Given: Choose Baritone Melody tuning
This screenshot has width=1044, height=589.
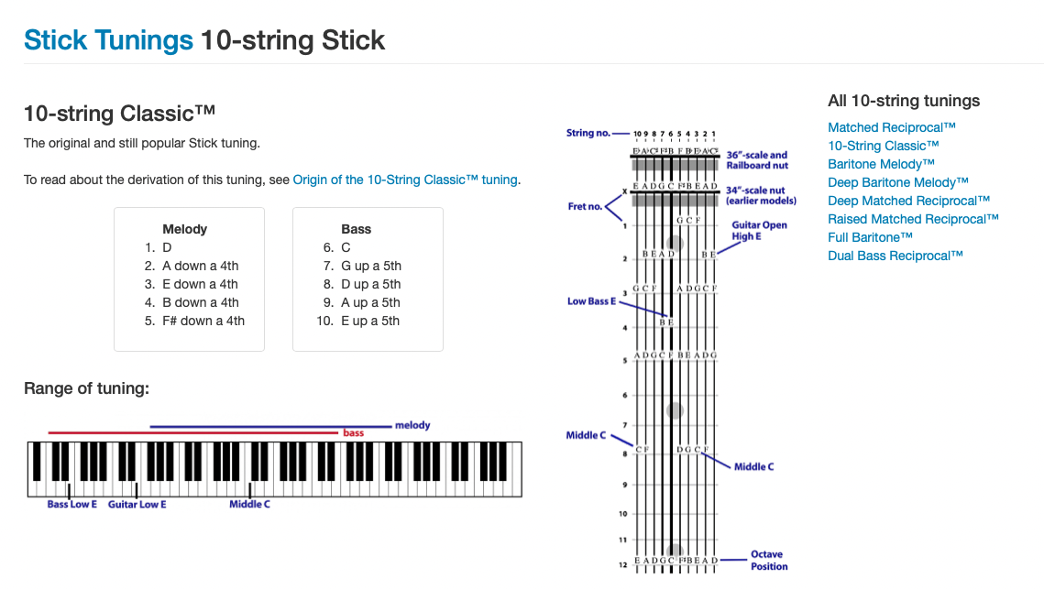Looking at the screenshot, I should (881, 164).
